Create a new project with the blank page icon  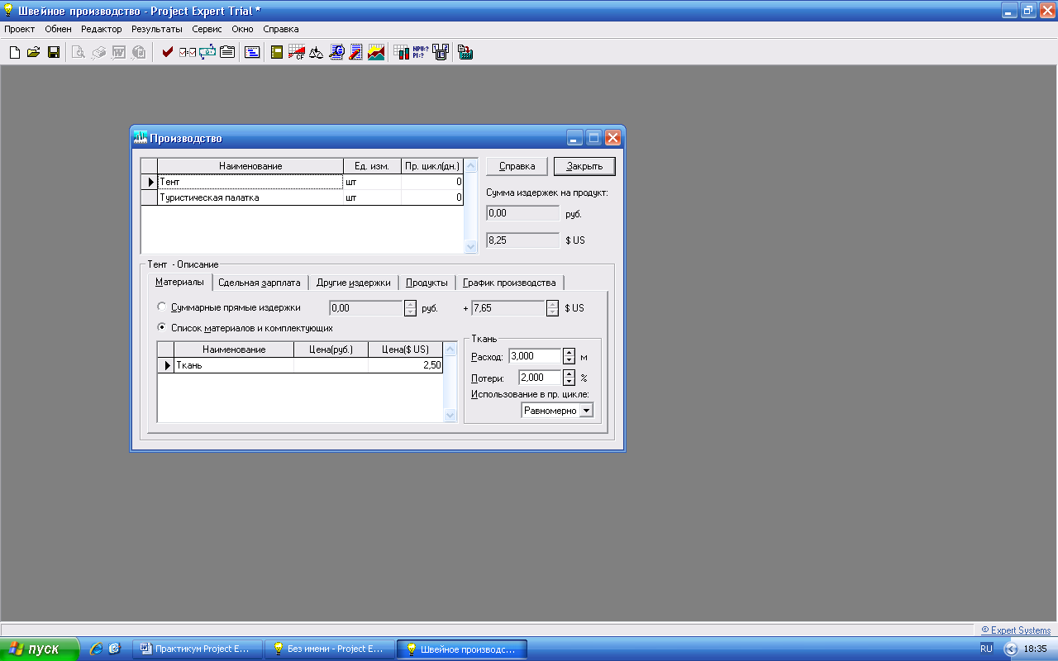[15, 52]
